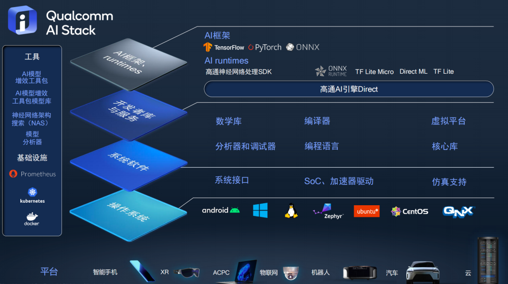Click 分析器和调试器 label
Viewport: 508px width, 284px height.
(245, 146)
